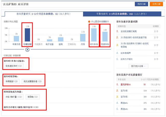Select the 座椅 6% bar
This screenshot has width=166, height=117.
[x=61, y=39]
